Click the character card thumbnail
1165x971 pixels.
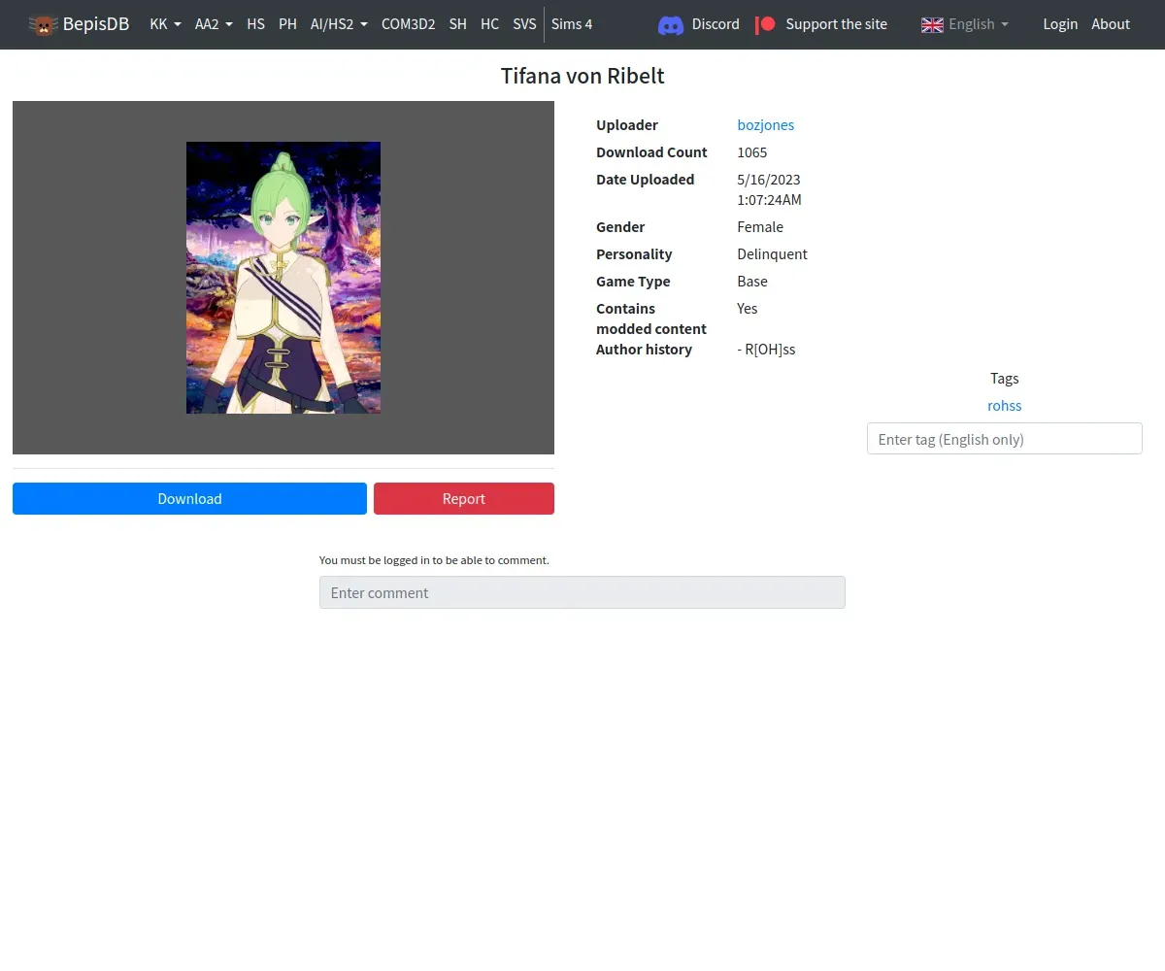click(283, 278)
